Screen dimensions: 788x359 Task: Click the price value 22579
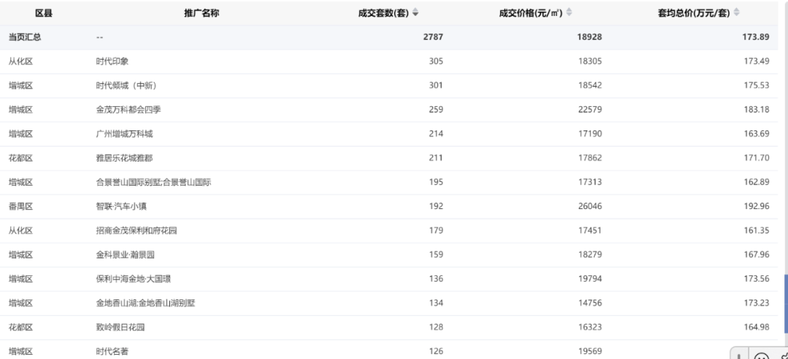coord(590,109)
